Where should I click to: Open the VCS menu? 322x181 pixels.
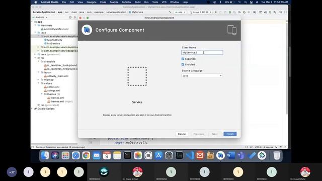coord(164,2)
